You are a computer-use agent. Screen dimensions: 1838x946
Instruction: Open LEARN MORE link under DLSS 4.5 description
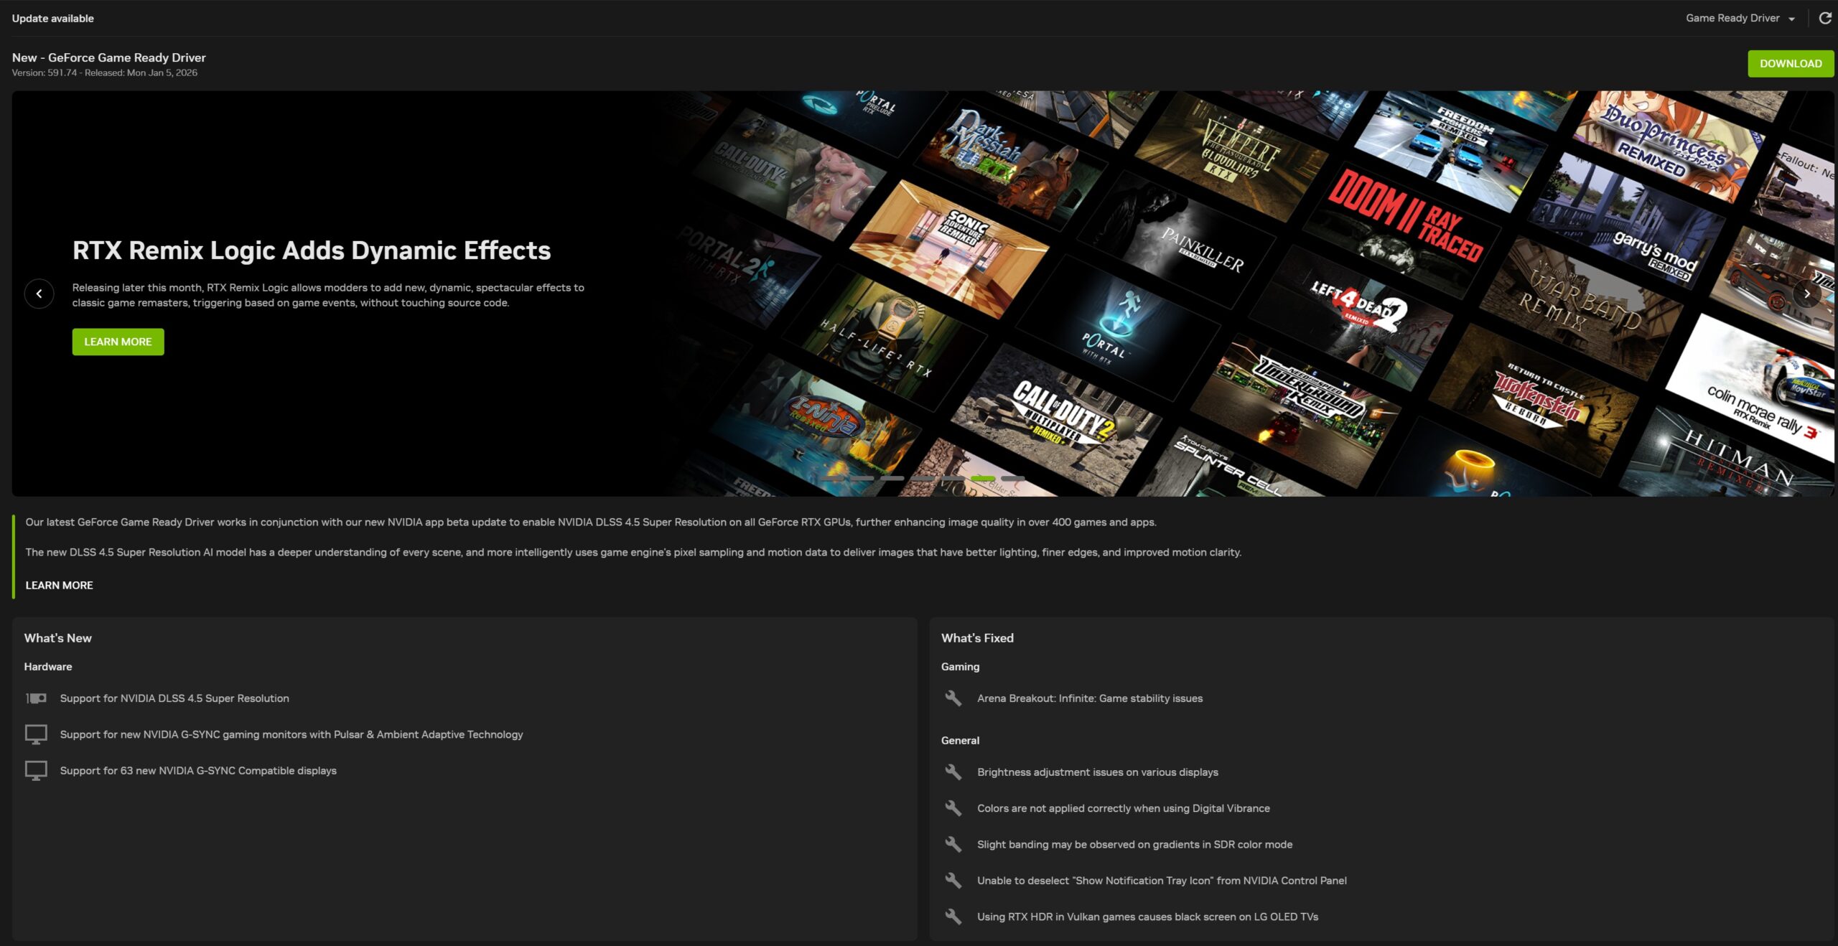(59, 585)
